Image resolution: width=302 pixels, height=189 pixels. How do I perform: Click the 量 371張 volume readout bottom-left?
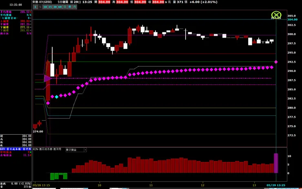16,187
